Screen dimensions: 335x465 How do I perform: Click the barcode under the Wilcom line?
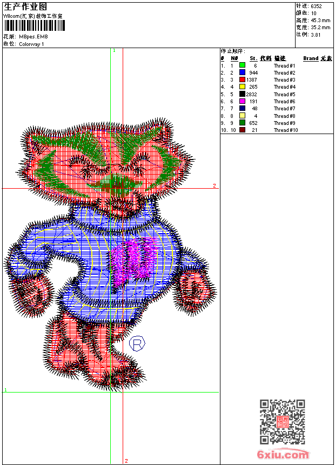(34, 25)
